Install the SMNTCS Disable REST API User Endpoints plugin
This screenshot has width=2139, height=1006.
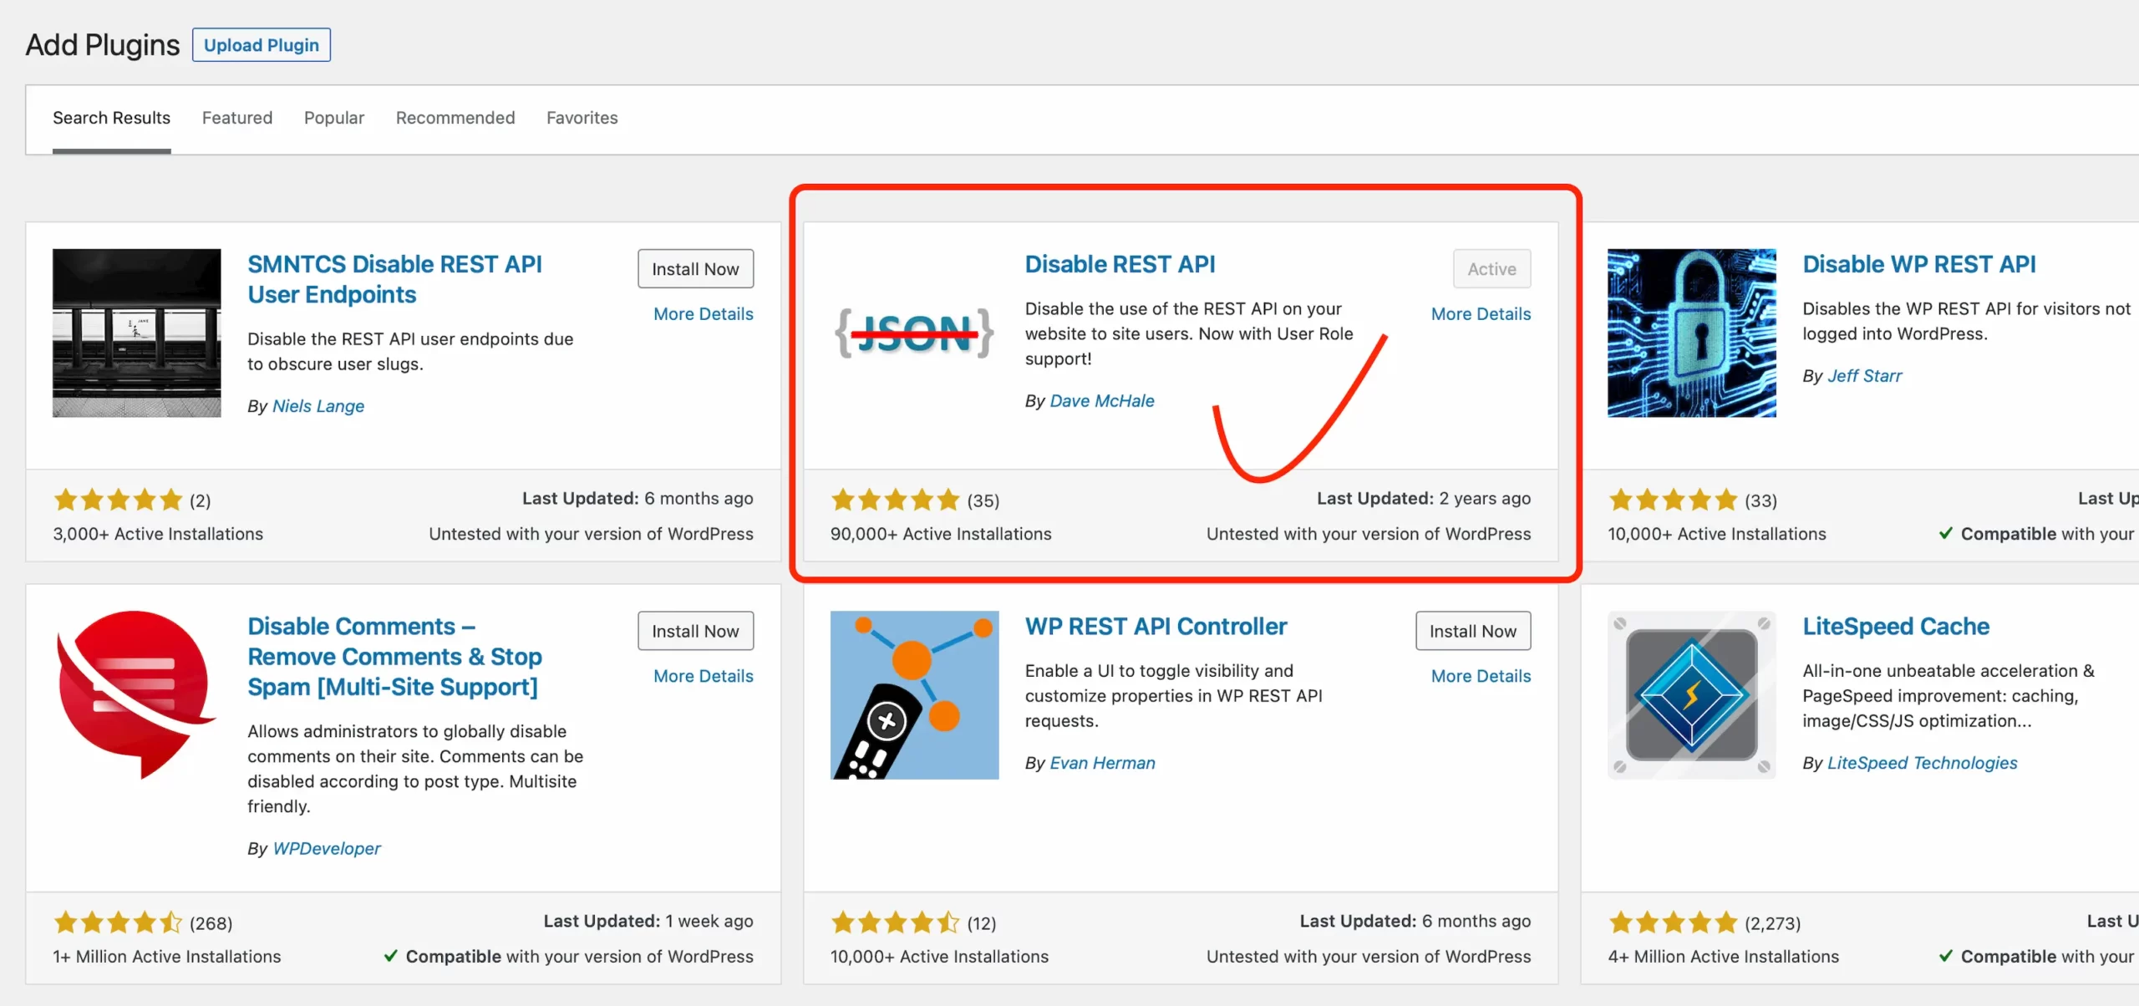tap(695, 269)
